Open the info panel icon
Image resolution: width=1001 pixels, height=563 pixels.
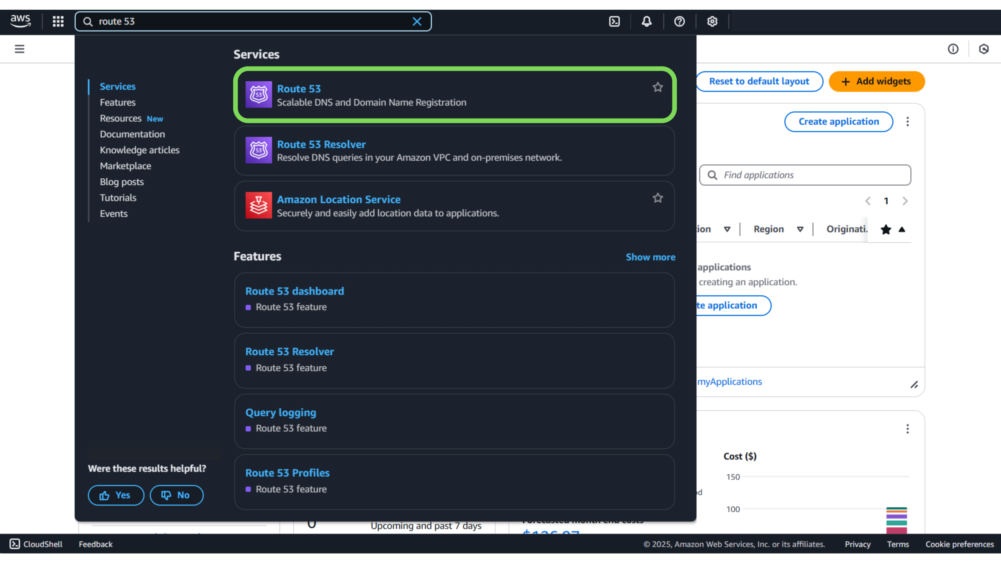(953, 49)
